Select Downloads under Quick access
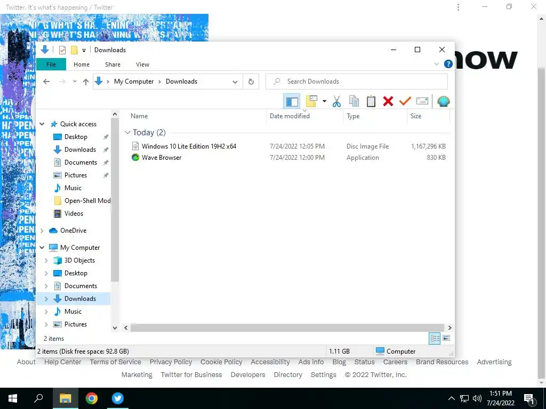The height and width of the screenshot is (409, 546). tap(80, 150)
